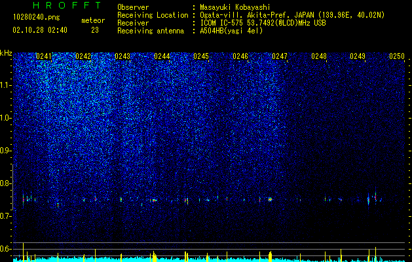The image size is (412, 262).
Task: Click the date stamp 02.10.28 02:40
Action: 40,30
